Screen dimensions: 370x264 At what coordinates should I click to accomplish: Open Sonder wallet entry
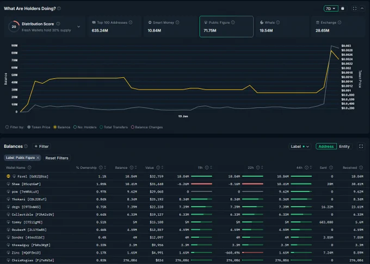(x=28, y=237)
